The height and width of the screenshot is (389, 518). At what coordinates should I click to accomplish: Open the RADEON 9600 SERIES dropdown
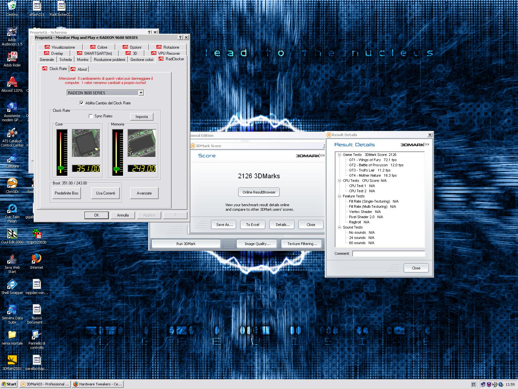(141, 93)
